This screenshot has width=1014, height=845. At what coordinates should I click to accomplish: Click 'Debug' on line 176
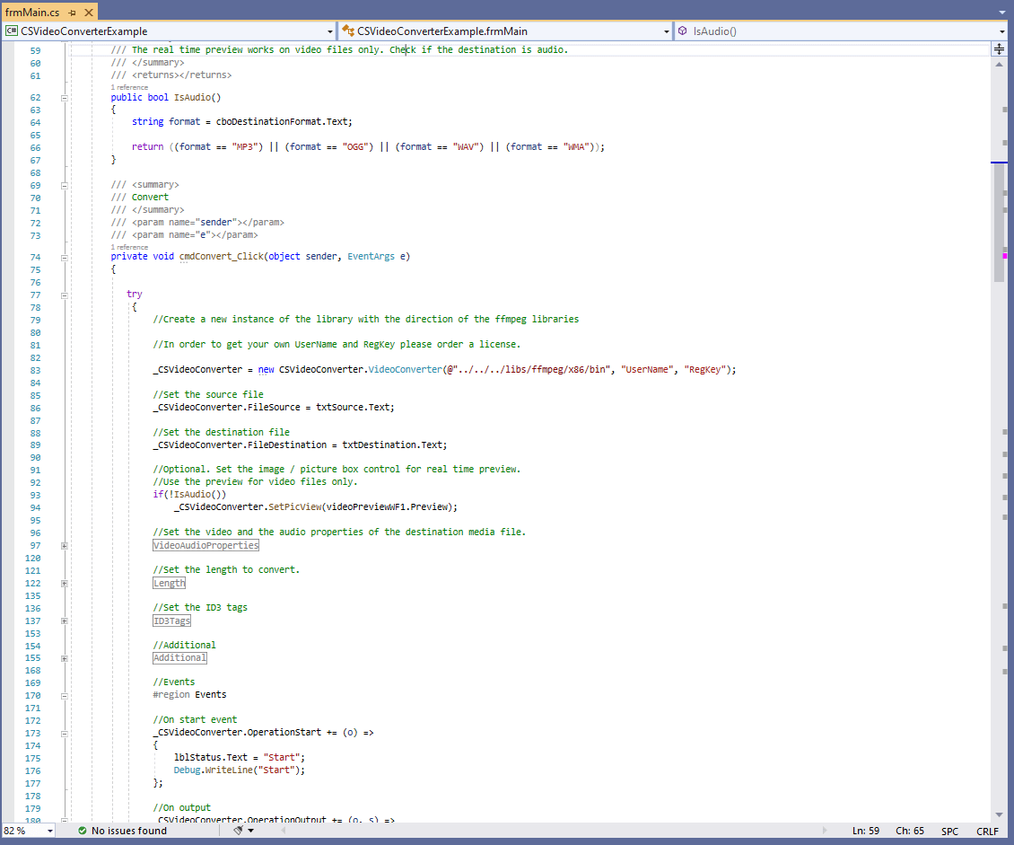(x=187, y=770)
